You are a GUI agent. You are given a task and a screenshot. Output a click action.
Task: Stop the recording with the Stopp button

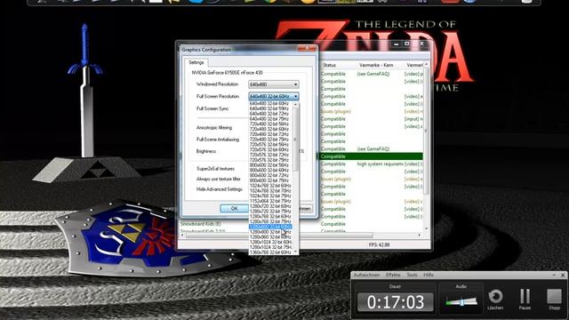[x=554, y=296]
